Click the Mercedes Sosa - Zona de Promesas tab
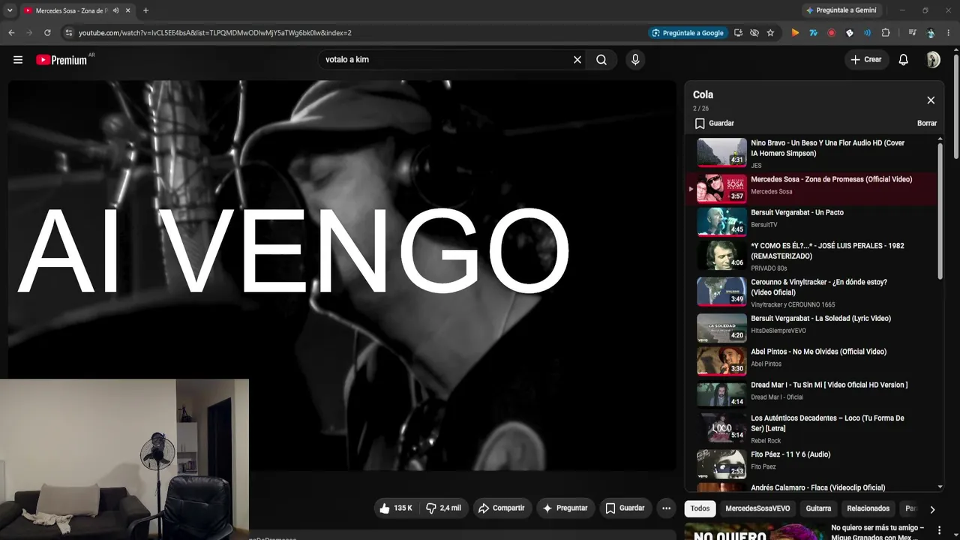The image size is (960, 540). pyautogui.click(x=77, y=10)
